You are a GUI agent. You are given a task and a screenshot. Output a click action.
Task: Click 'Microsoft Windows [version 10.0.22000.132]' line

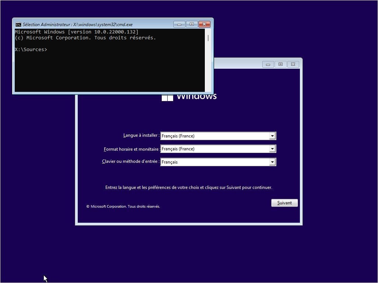point(77,32)
